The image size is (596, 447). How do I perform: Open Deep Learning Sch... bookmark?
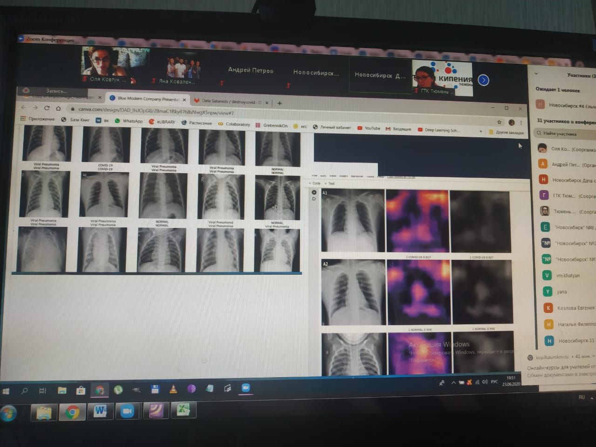point(438,130)
